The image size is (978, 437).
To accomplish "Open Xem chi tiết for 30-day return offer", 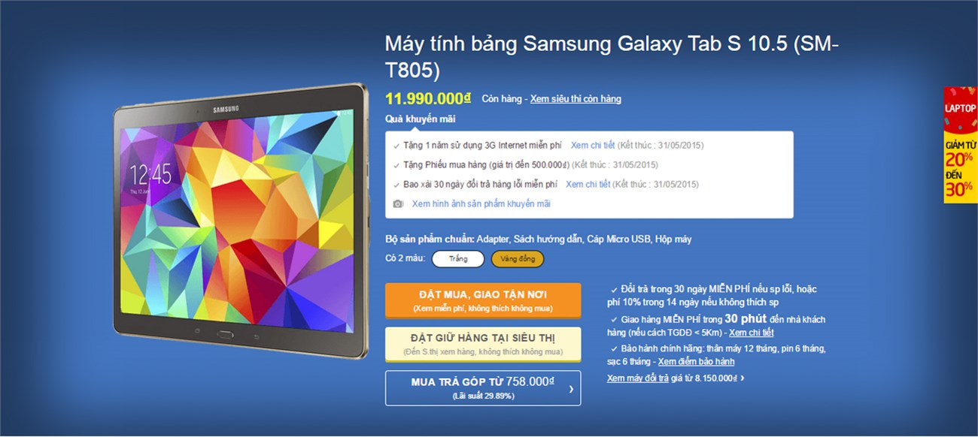I will 588,184.
